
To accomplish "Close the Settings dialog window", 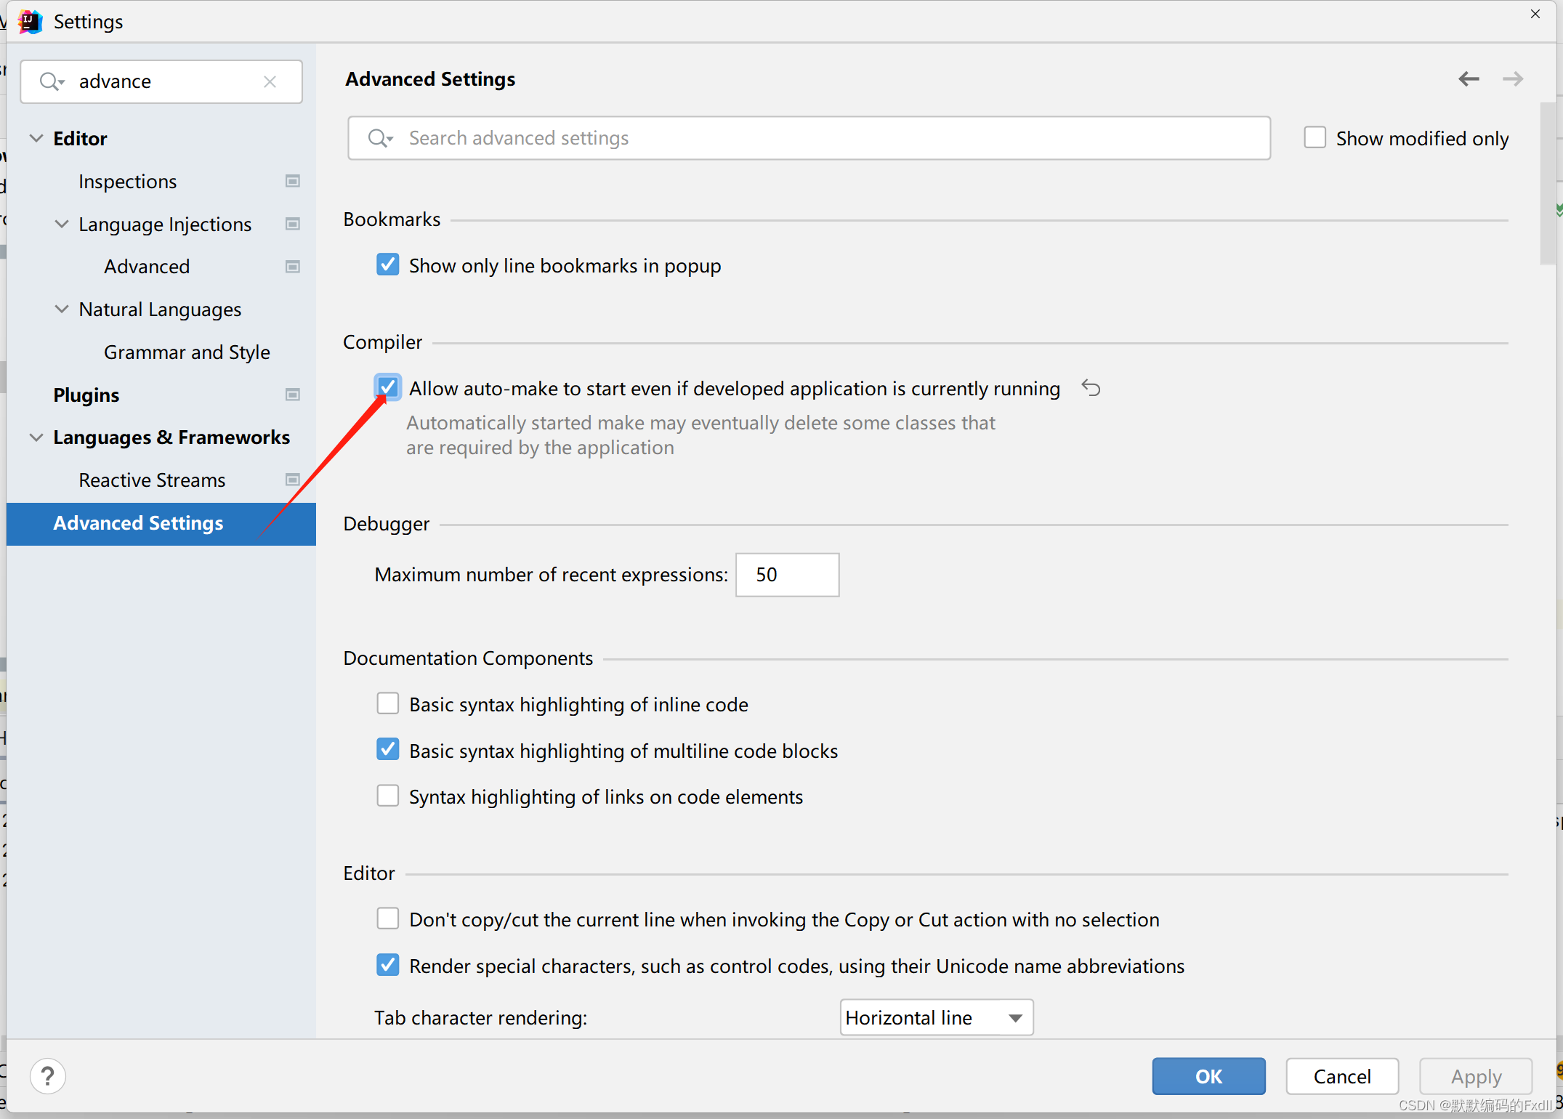I will (1535, 14).
